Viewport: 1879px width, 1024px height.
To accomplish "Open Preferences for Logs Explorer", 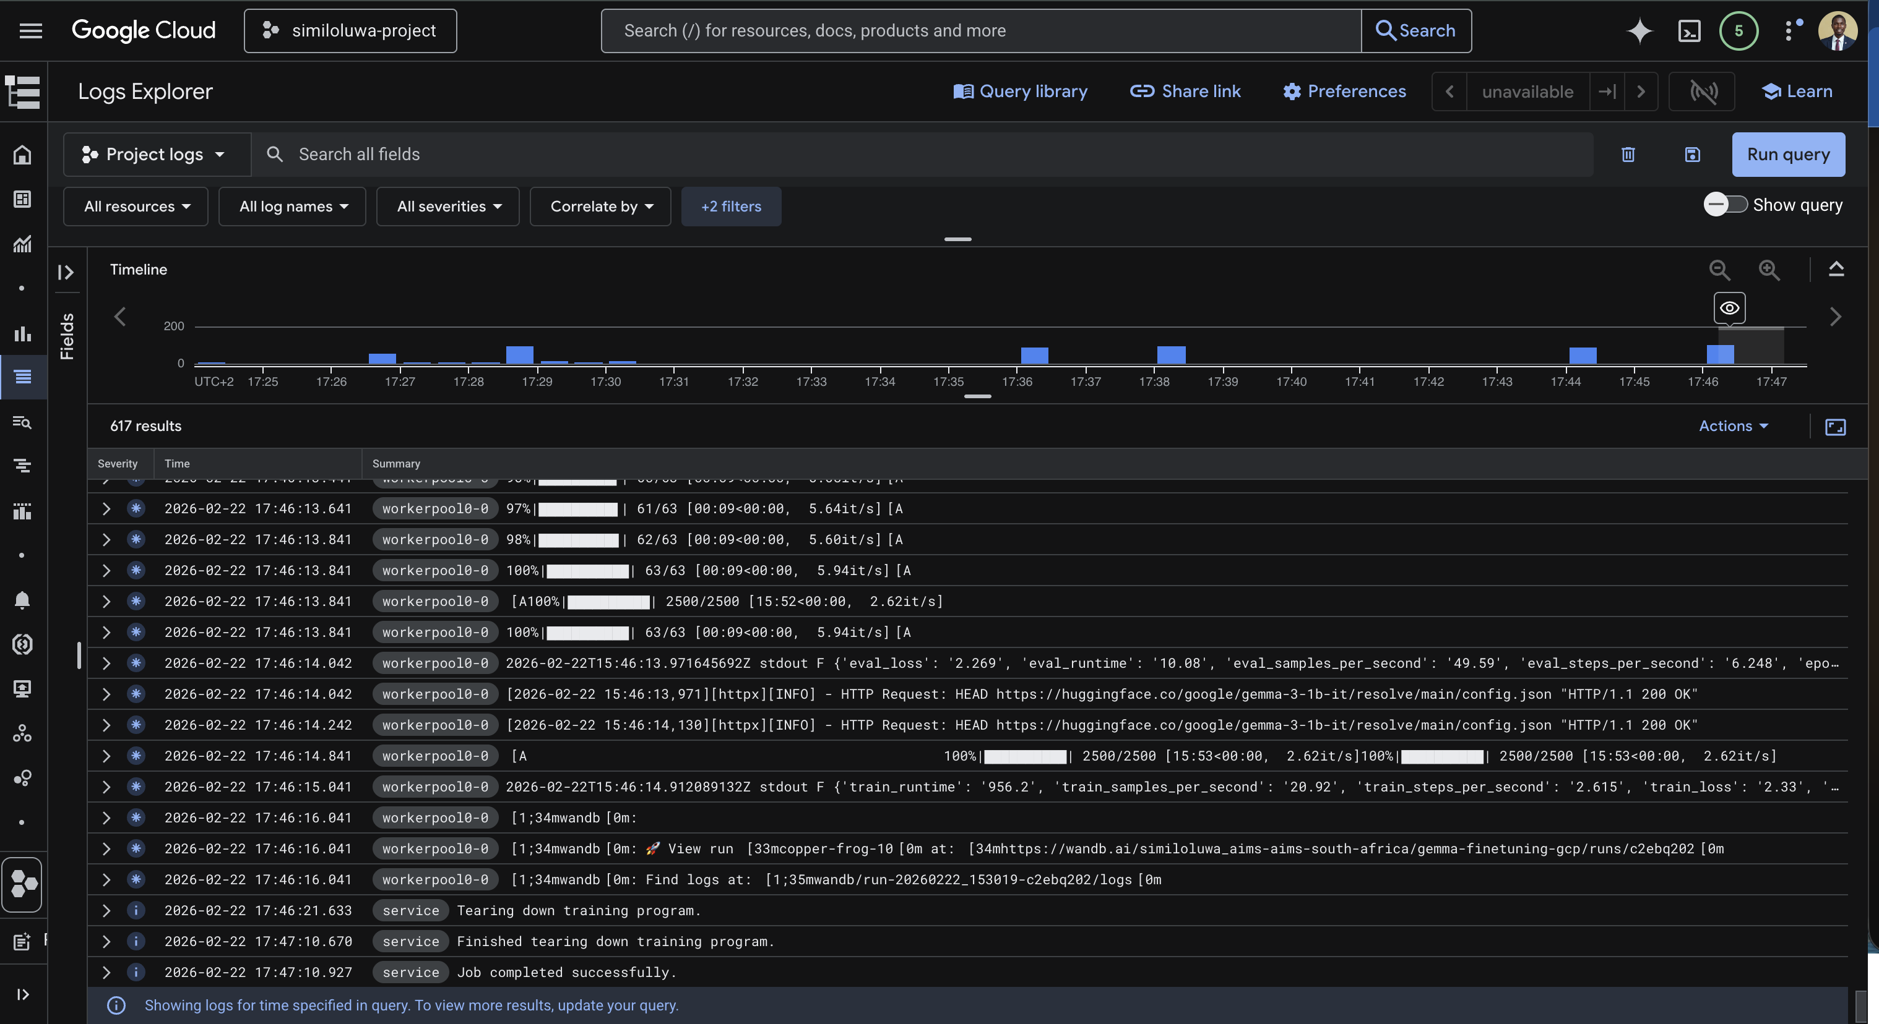I will click(x=1344, y=91).
